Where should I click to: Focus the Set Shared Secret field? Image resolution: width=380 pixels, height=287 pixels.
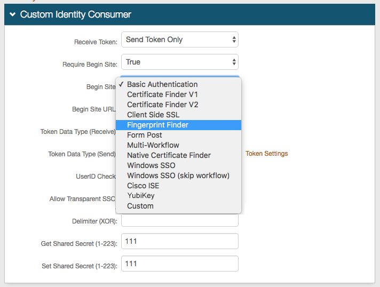(x=179, y=264)
